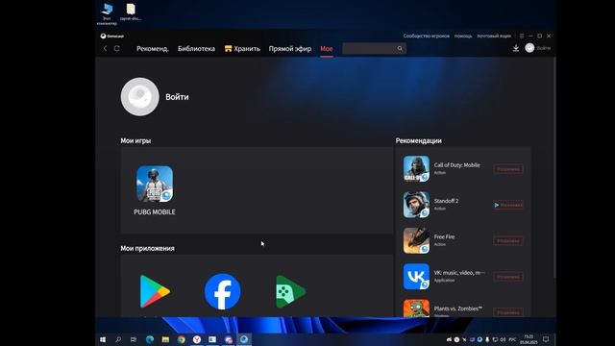This screenshot has height=346, width=615.
Task: Click the PUBG MOBILE label
Action: (155, 211)
